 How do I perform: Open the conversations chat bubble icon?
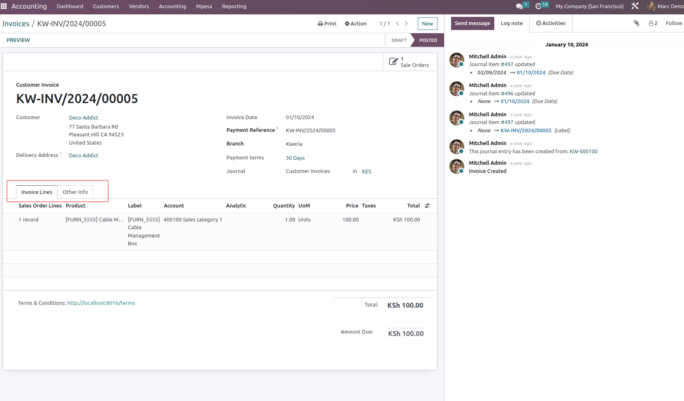click(x=519, y=6)
